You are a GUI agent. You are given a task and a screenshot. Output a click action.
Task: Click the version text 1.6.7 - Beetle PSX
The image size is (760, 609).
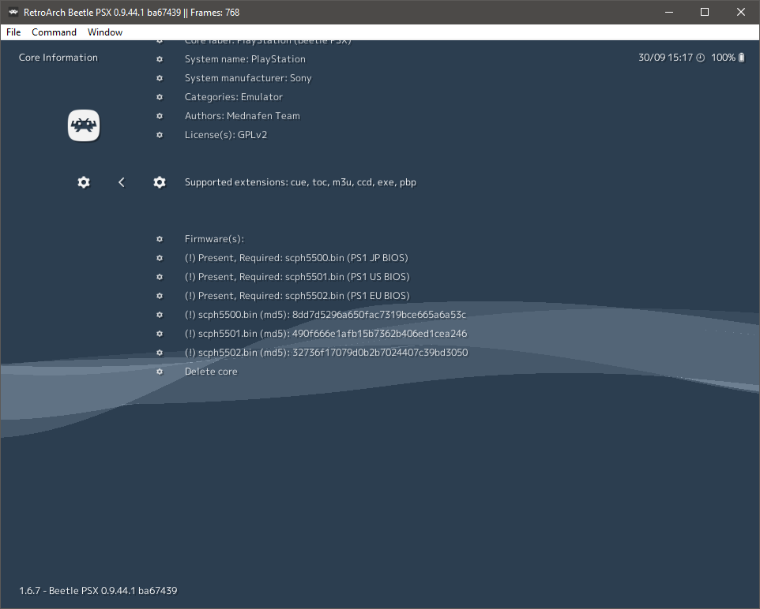coord(98,591)
